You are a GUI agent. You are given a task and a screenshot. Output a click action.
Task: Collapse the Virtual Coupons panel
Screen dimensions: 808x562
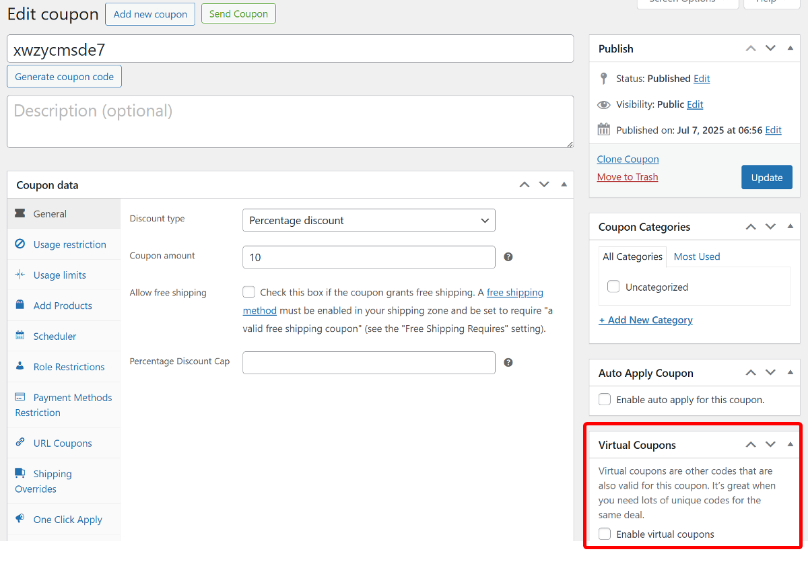coord(790,445)
